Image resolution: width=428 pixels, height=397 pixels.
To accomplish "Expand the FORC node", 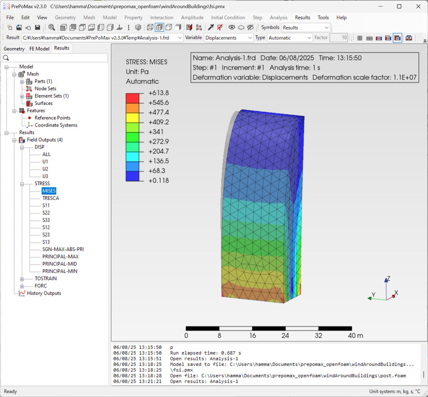I will click(x=22, y=286).
